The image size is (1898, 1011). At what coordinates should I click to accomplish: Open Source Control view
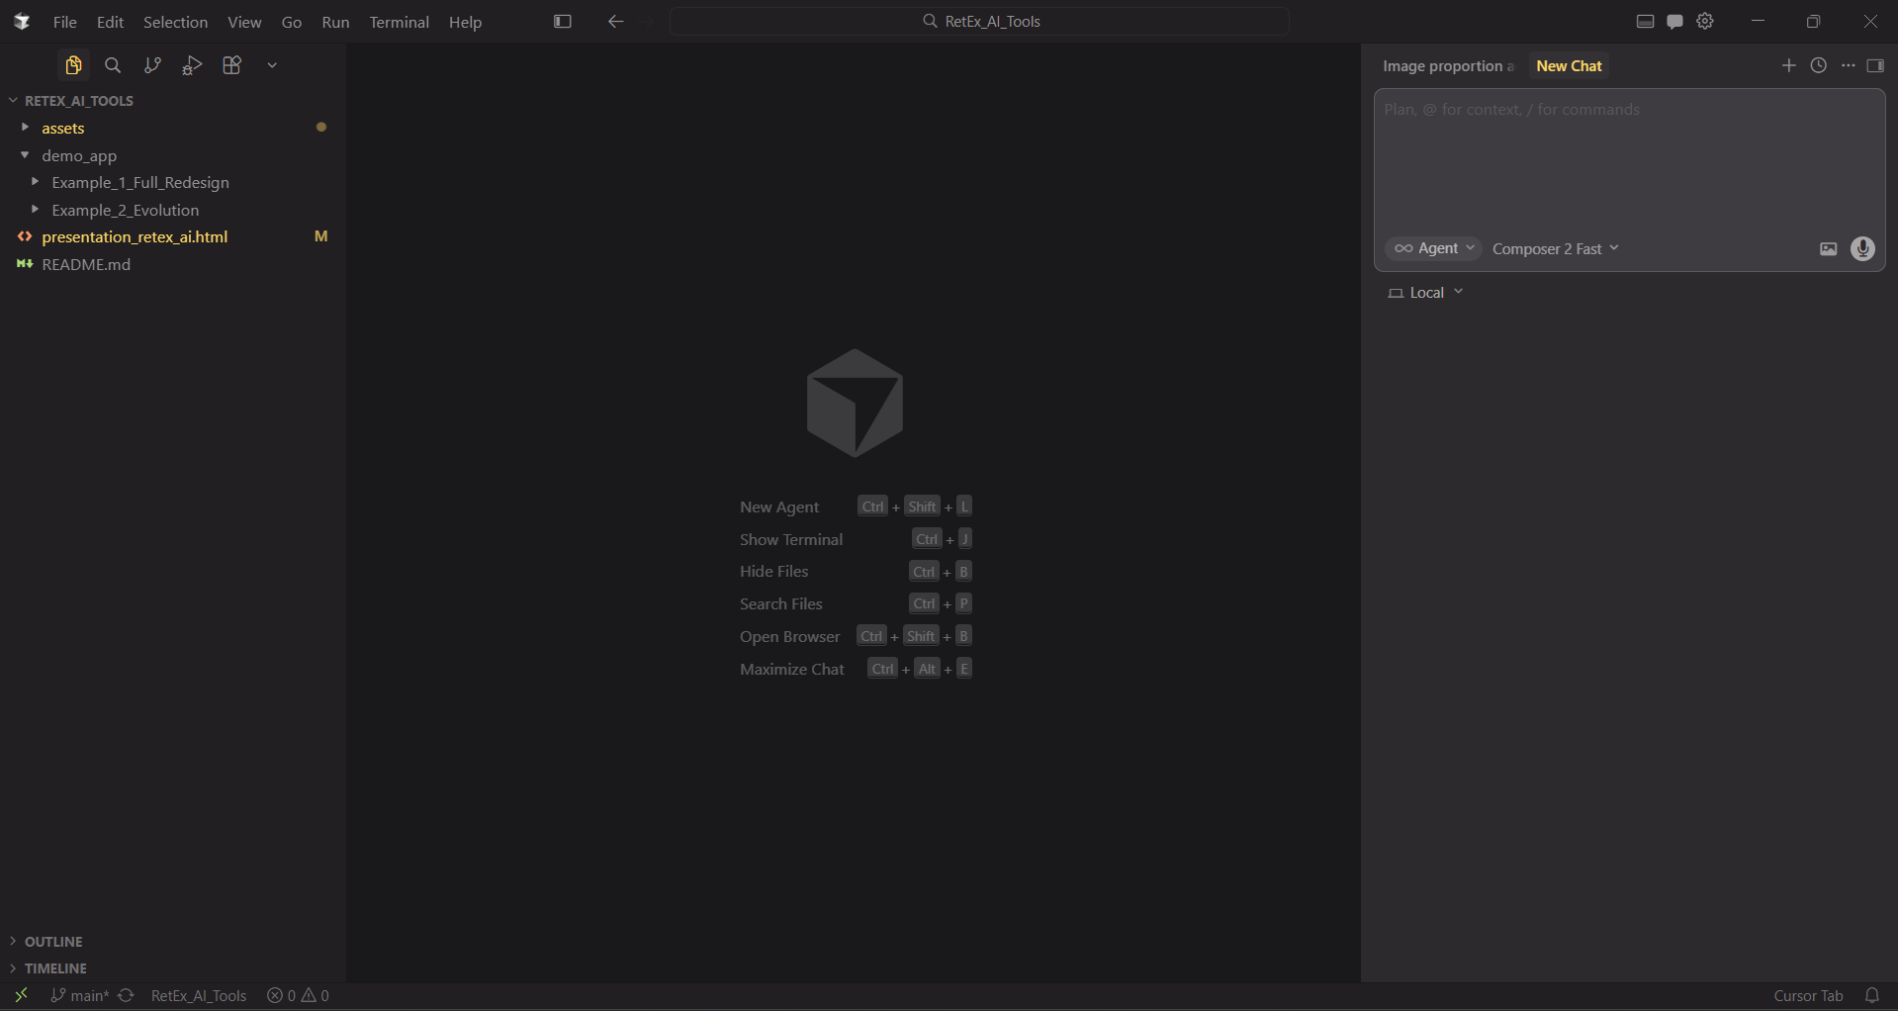151,65
